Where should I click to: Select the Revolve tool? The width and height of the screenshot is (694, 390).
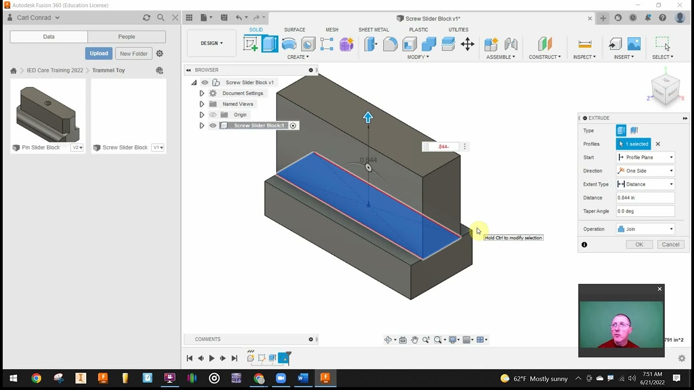pos(289,44)
